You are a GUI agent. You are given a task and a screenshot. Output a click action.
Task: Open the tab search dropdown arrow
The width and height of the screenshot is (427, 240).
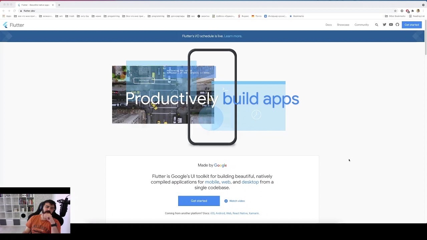click(423, 5)
